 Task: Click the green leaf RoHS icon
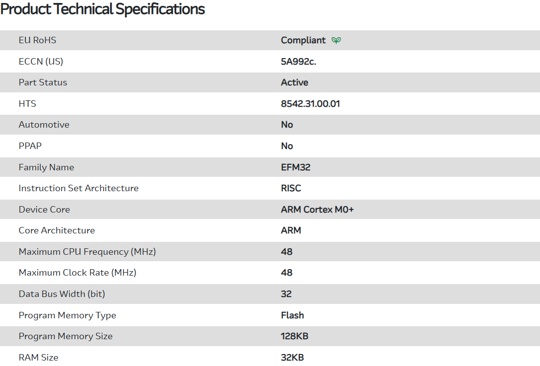336,40
